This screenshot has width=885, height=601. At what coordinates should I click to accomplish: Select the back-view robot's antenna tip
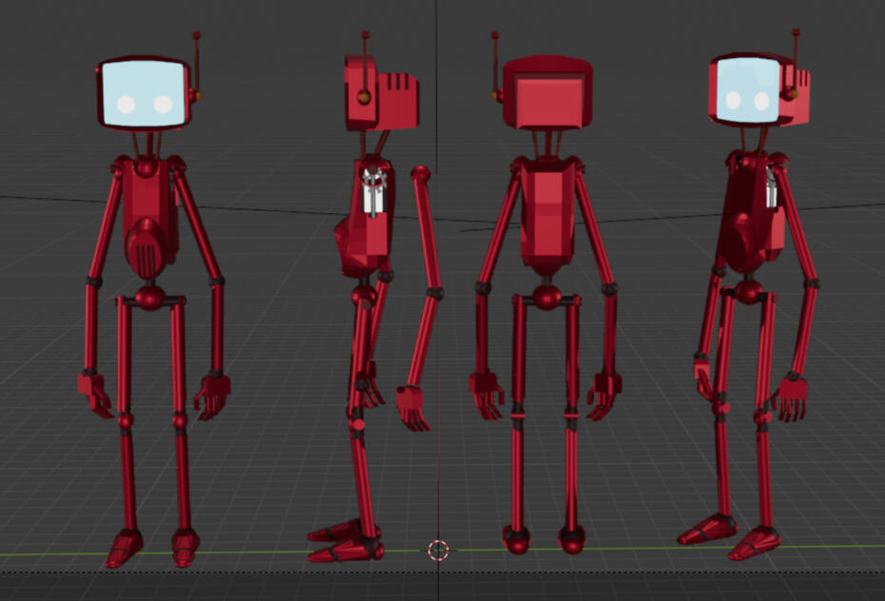click(495, 36)
